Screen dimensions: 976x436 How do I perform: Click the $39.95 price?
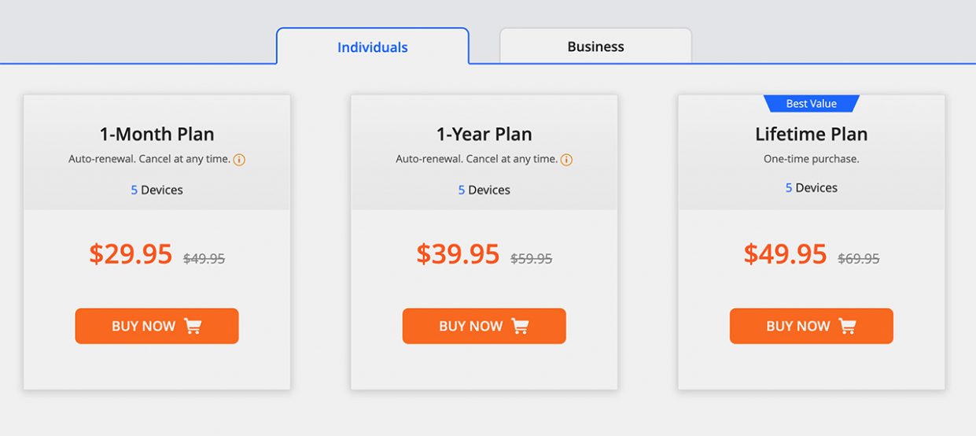(x=458, y=254)
